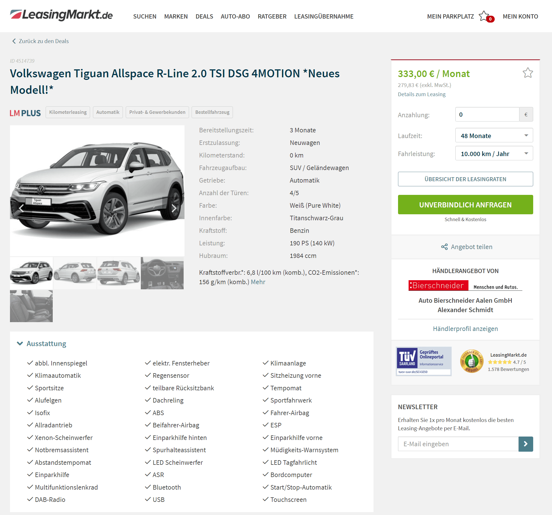This screenshot has width=552, height=515.
Task: Add offer to favorites with star icon
Action: coord(528,73)
